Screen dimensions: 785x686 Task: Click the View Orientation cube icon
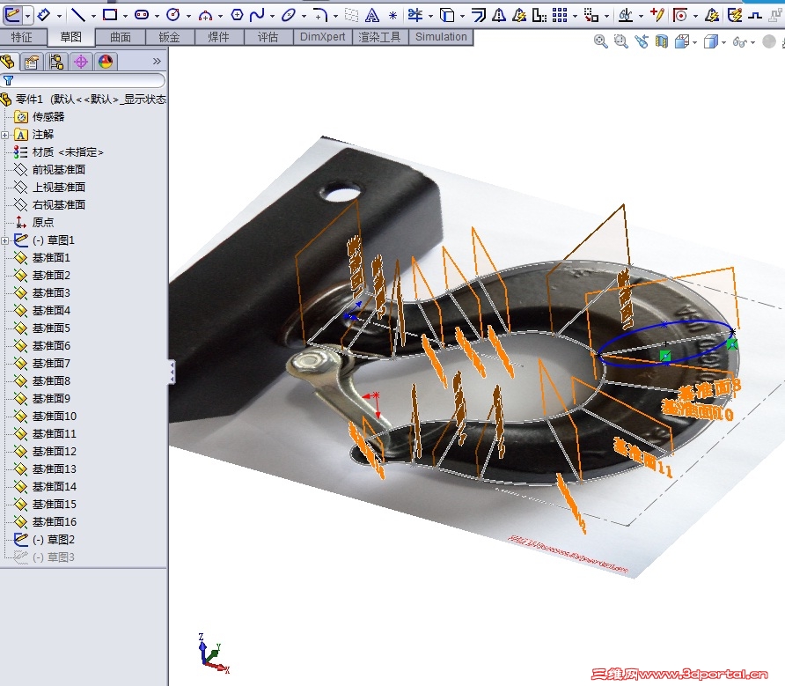[x=682, y=41]
